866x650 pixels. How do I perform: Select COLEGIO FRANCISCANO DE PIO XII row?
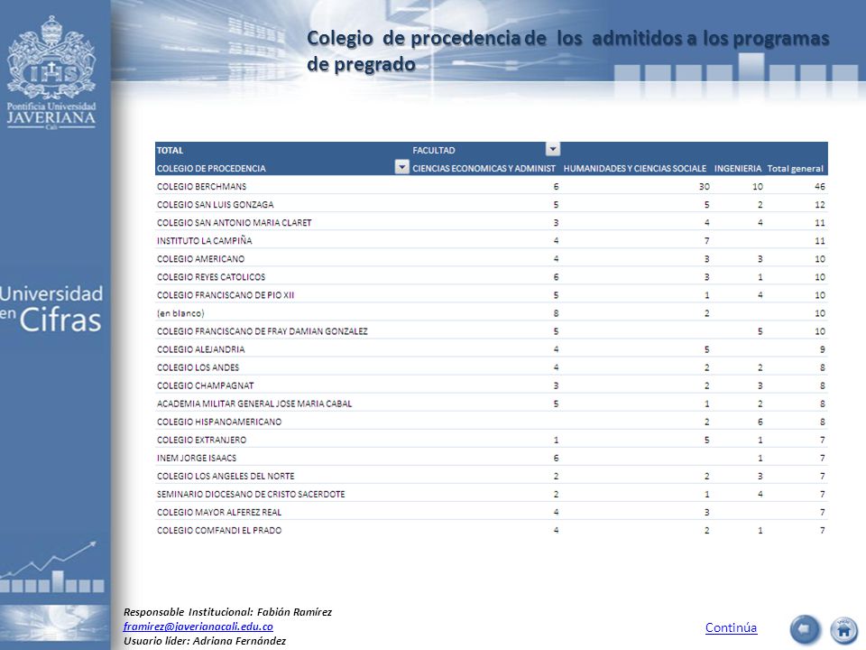click(491, 295)
